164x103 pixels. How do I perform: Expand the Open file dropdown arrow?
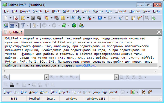28,18
